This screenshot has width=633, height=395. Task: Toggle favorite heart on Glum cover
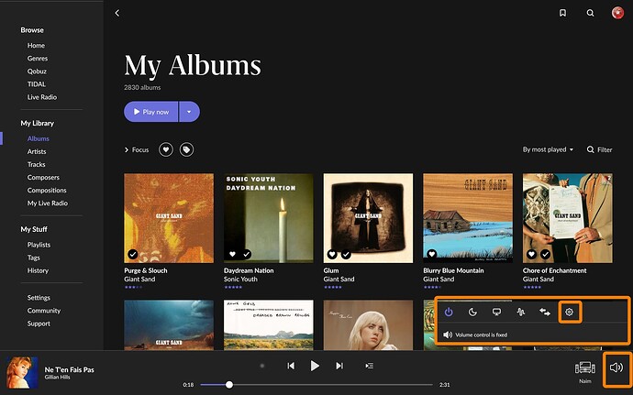coord(332,254)
